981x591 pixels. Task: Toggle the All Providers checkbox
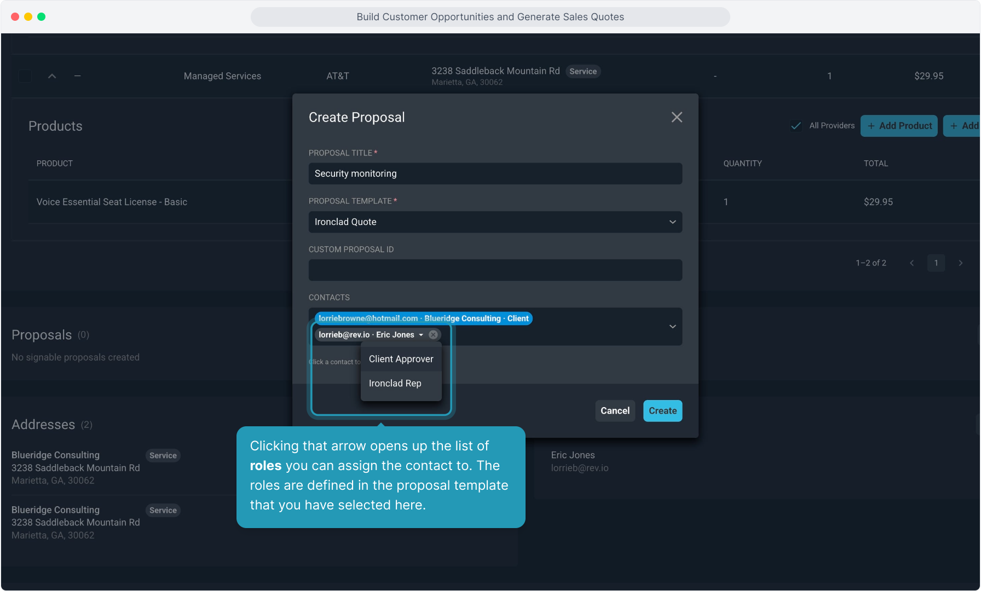[796, 126]
